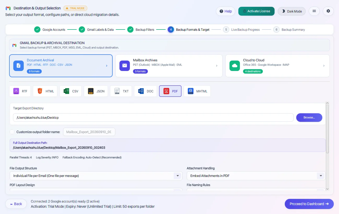The height and width of the screenshot is (214, 339).
Task: Select the CSV format
Action: pyautogui.click(x=71, y=91)
